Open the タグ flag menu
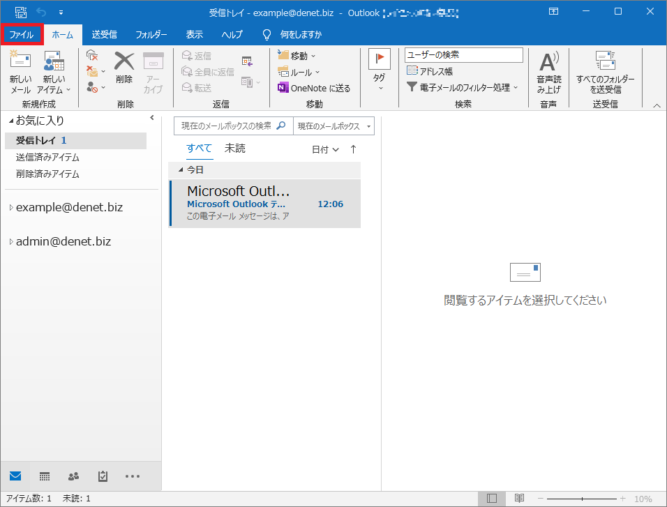The height and width of the screenshot is (507, 667). click(x=379, y=70)
